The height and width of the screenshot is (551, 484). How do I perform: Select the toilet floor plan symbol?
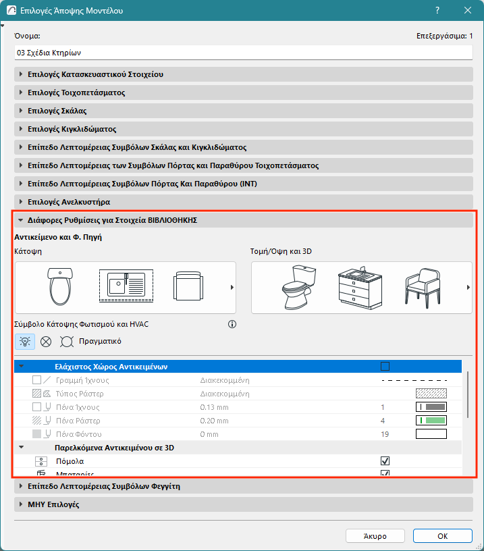click(x=60, y=286)
